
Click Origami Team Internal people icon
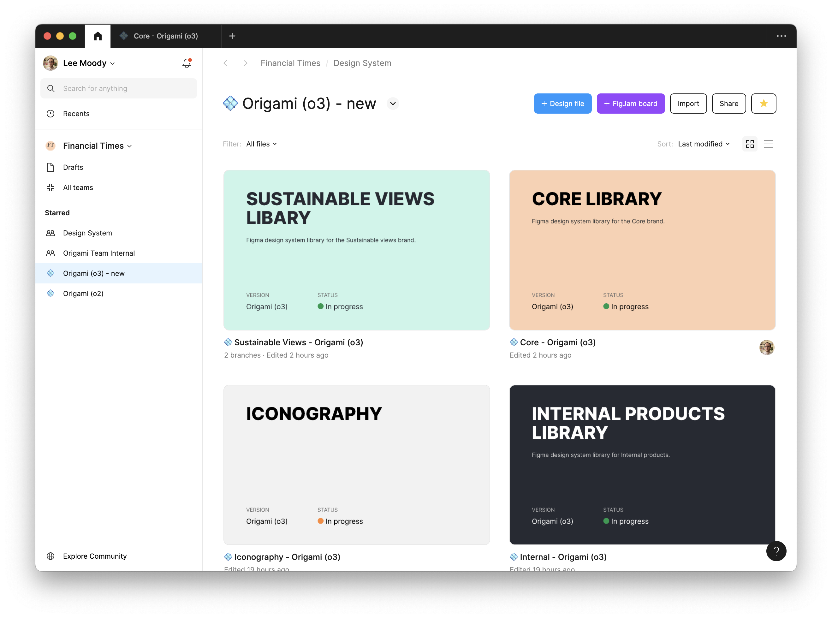click(x=51, y=253)
